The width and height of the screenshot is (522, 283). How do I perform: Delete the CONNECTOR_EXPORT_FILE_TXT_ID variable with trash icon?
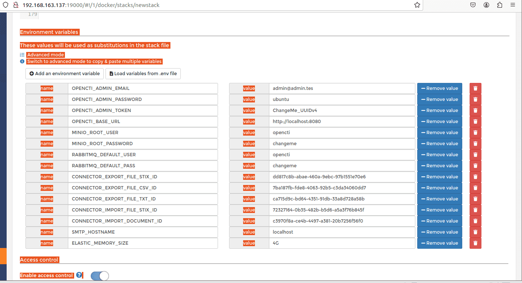pyautogui.click(x=475, y=199)
